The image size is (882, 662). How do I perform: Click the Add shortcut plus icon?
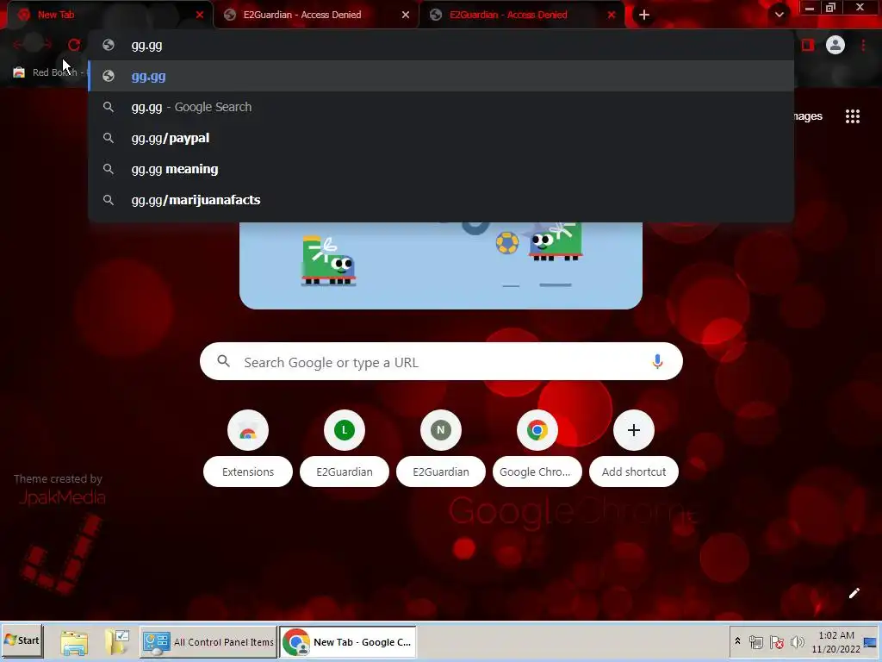click(x=634, y=430)
